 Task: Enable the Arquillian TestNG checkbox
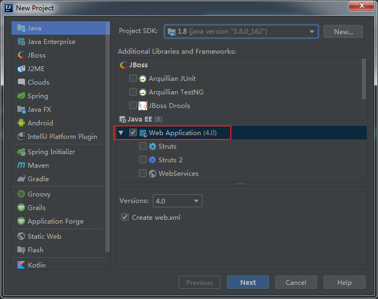[x=133, y=92]
